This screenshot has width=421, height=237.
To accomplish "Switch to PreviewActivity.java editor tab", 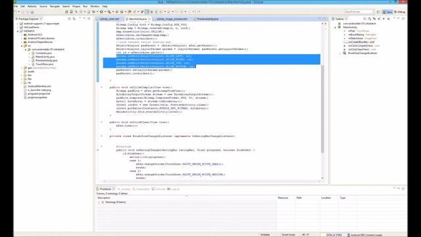I will (x=207, y=19).
